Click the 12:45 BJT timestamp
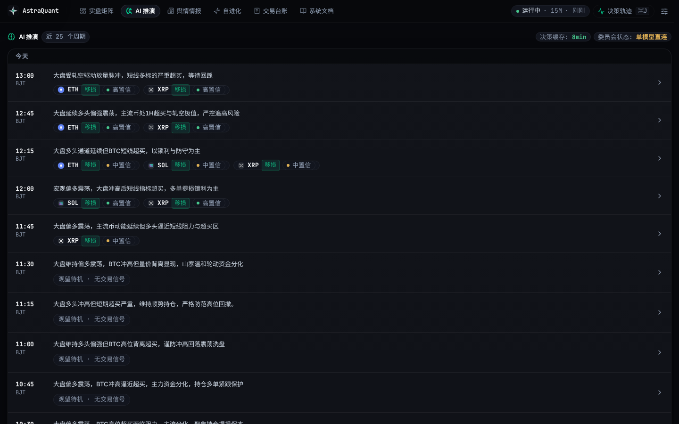679x424 pixels. pyautogui.click(x=25, y=116)
